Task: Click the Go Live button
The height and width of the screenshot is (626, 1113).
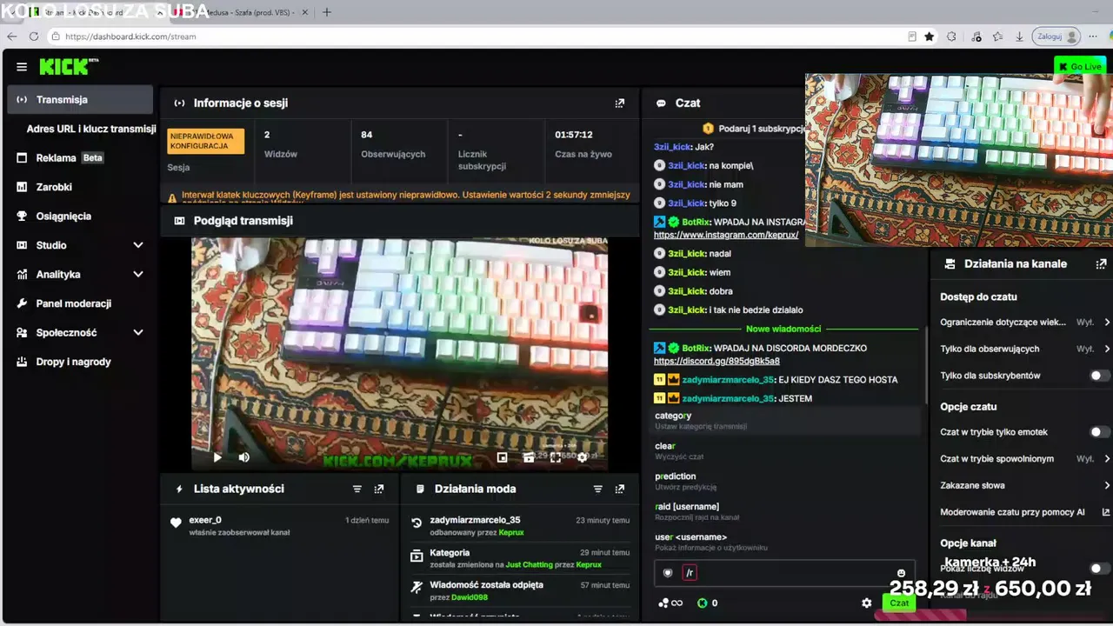Action: coord(1080,66)
